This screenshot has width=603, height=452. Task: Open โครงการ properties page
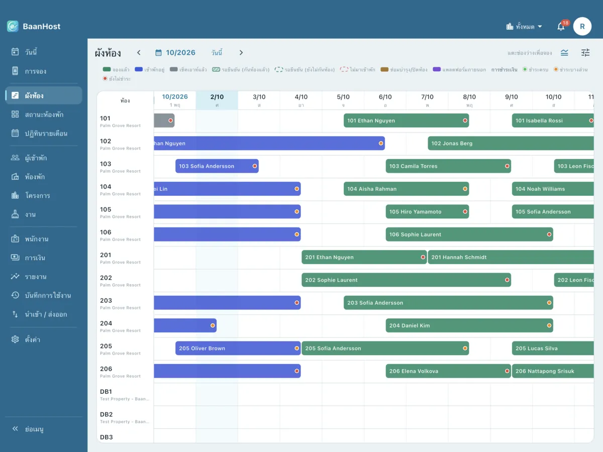[x=44, y=195]
